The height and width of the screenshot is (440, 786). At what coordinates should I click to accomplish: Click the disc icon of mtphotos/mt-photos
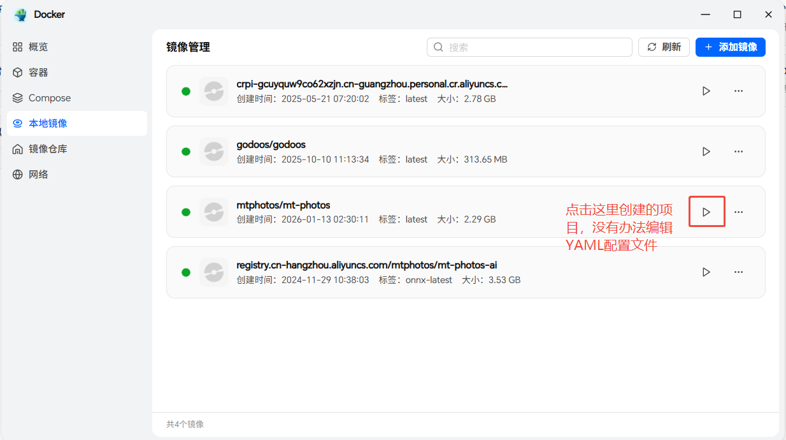(x=214, y=212)
